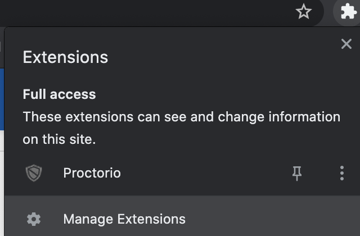Click the blue page strip behind popup
360x236 pixels.
2,99
